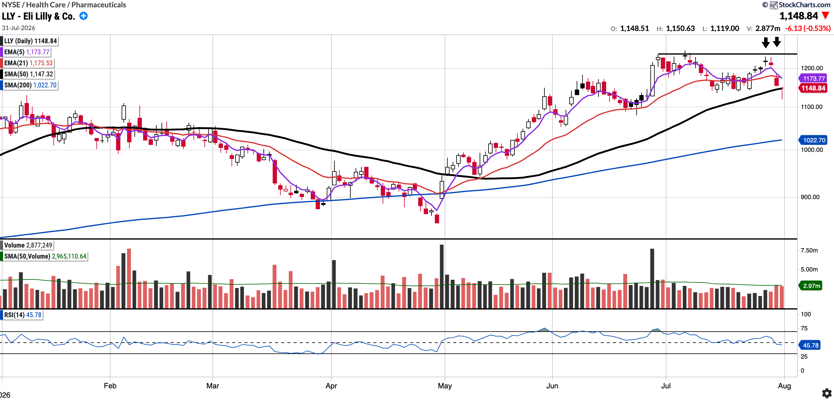Click the last price 1,148.84 in the header
Image resolution: width=834 pixels, height=400 pixels.
pyautogui.click(x=799, y=16)
